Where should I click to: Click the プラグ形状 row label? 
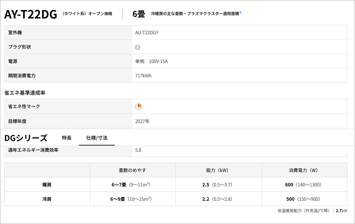(20, 47)
